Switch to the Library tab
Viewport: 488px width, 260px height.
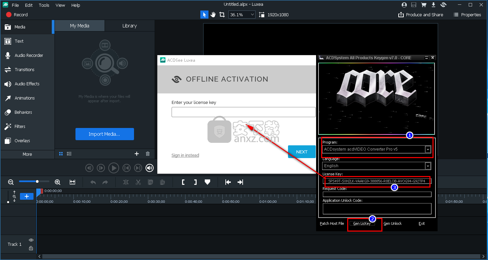click(130, 26)
